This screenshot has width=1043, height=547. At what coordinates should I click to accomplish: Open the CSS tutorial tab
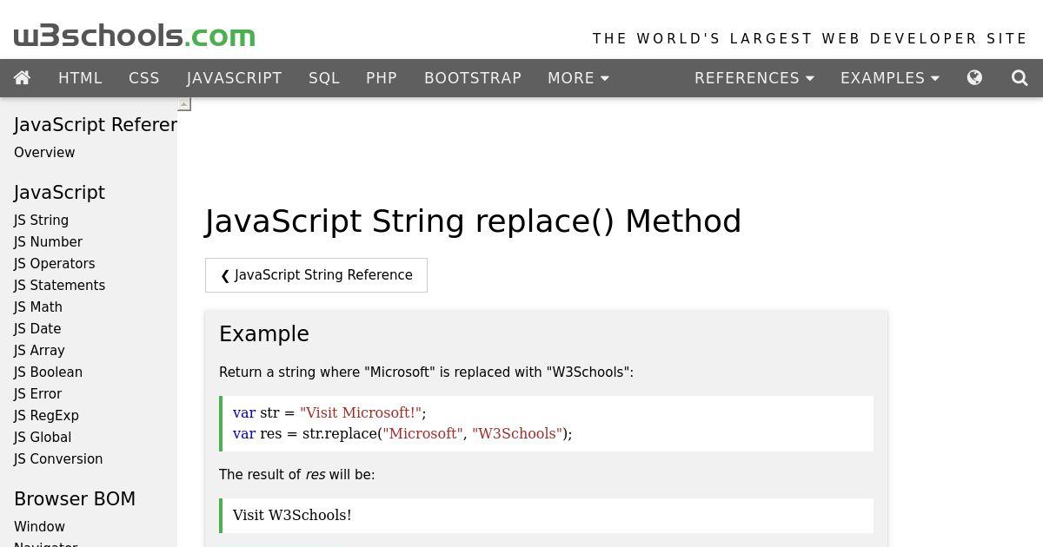[x=144, y=78]
